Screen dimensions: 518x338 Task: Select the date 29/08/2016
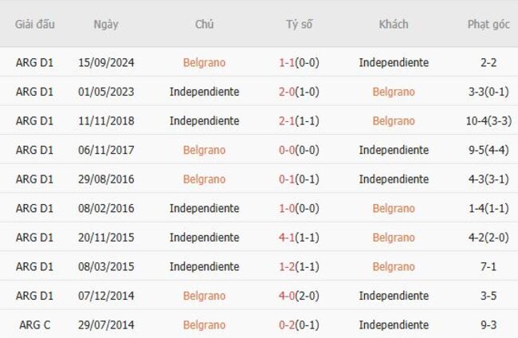tap(105, 179)
